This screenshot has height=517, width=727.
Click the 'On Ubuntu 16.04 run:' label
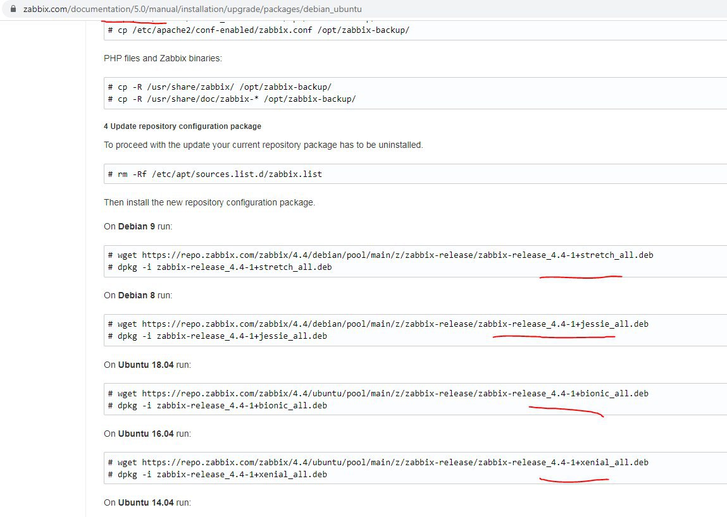pyautogui.click(x=147, y=434)
